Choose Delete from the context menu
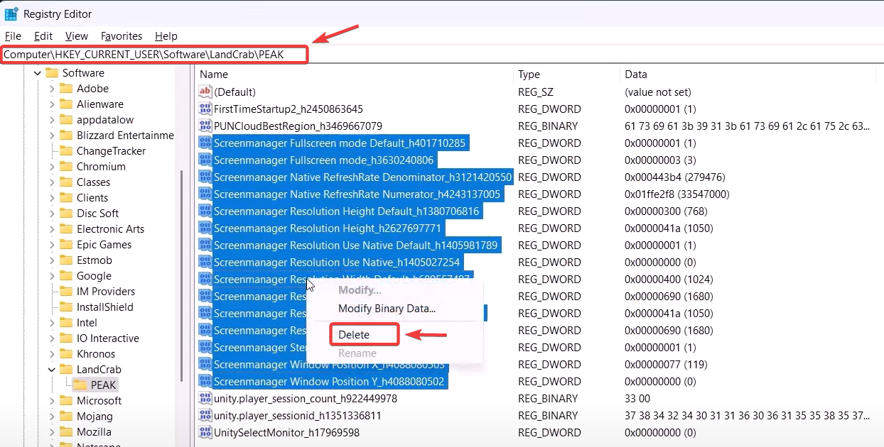Viewport: 884px width, 447px height. tap(354, 335)
